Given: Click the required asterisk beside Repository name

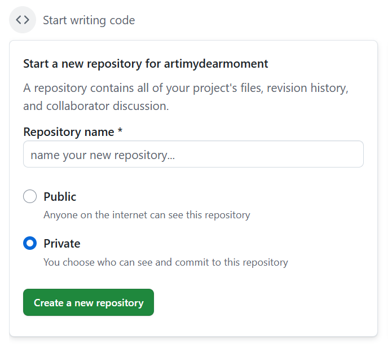Looking at the screenshot, I should 120,131.
